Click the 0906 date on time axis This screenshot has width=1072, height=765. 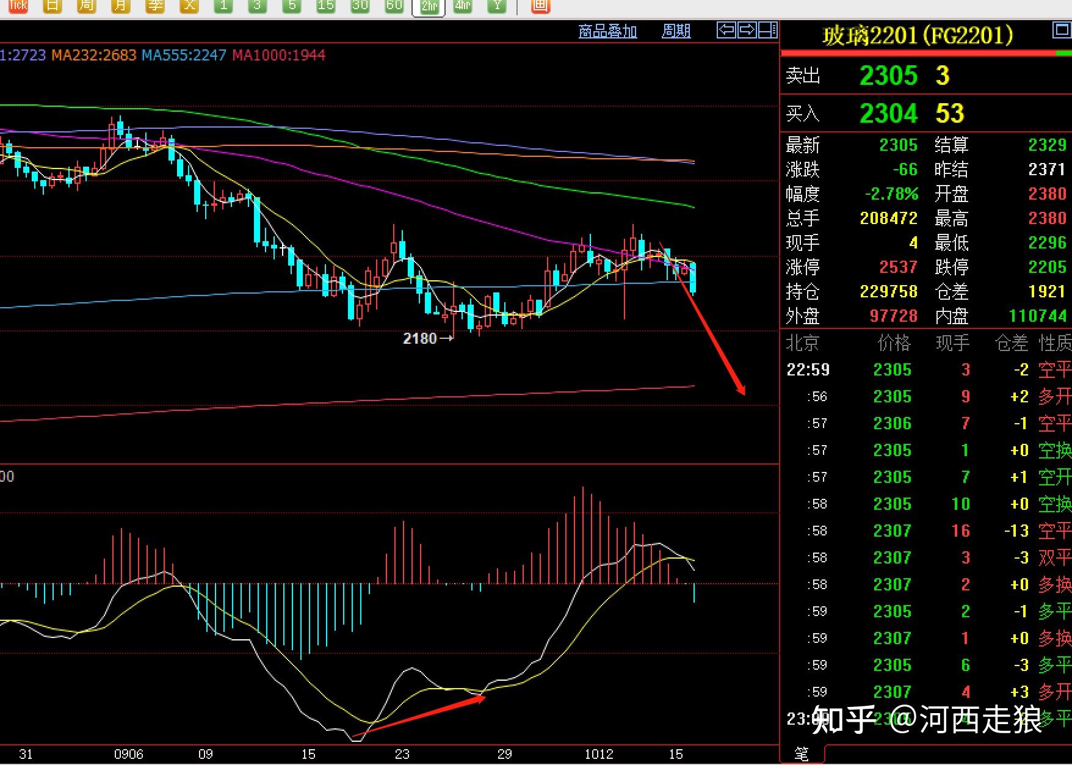pos(129,755)
